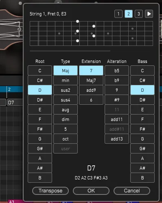The width and height of the screenshot is (162, 203).
Task: Select the Maj7 extension
Action: 91,80
